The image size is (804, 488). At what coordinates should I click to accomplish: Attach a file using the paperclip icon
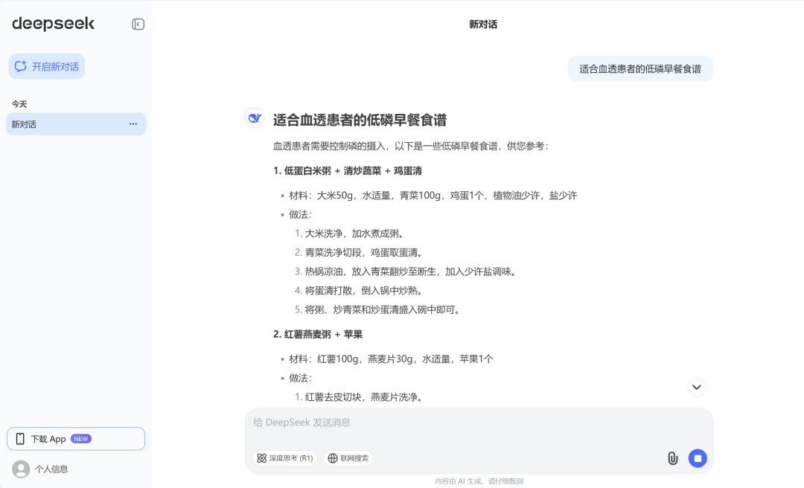(672, 458)
